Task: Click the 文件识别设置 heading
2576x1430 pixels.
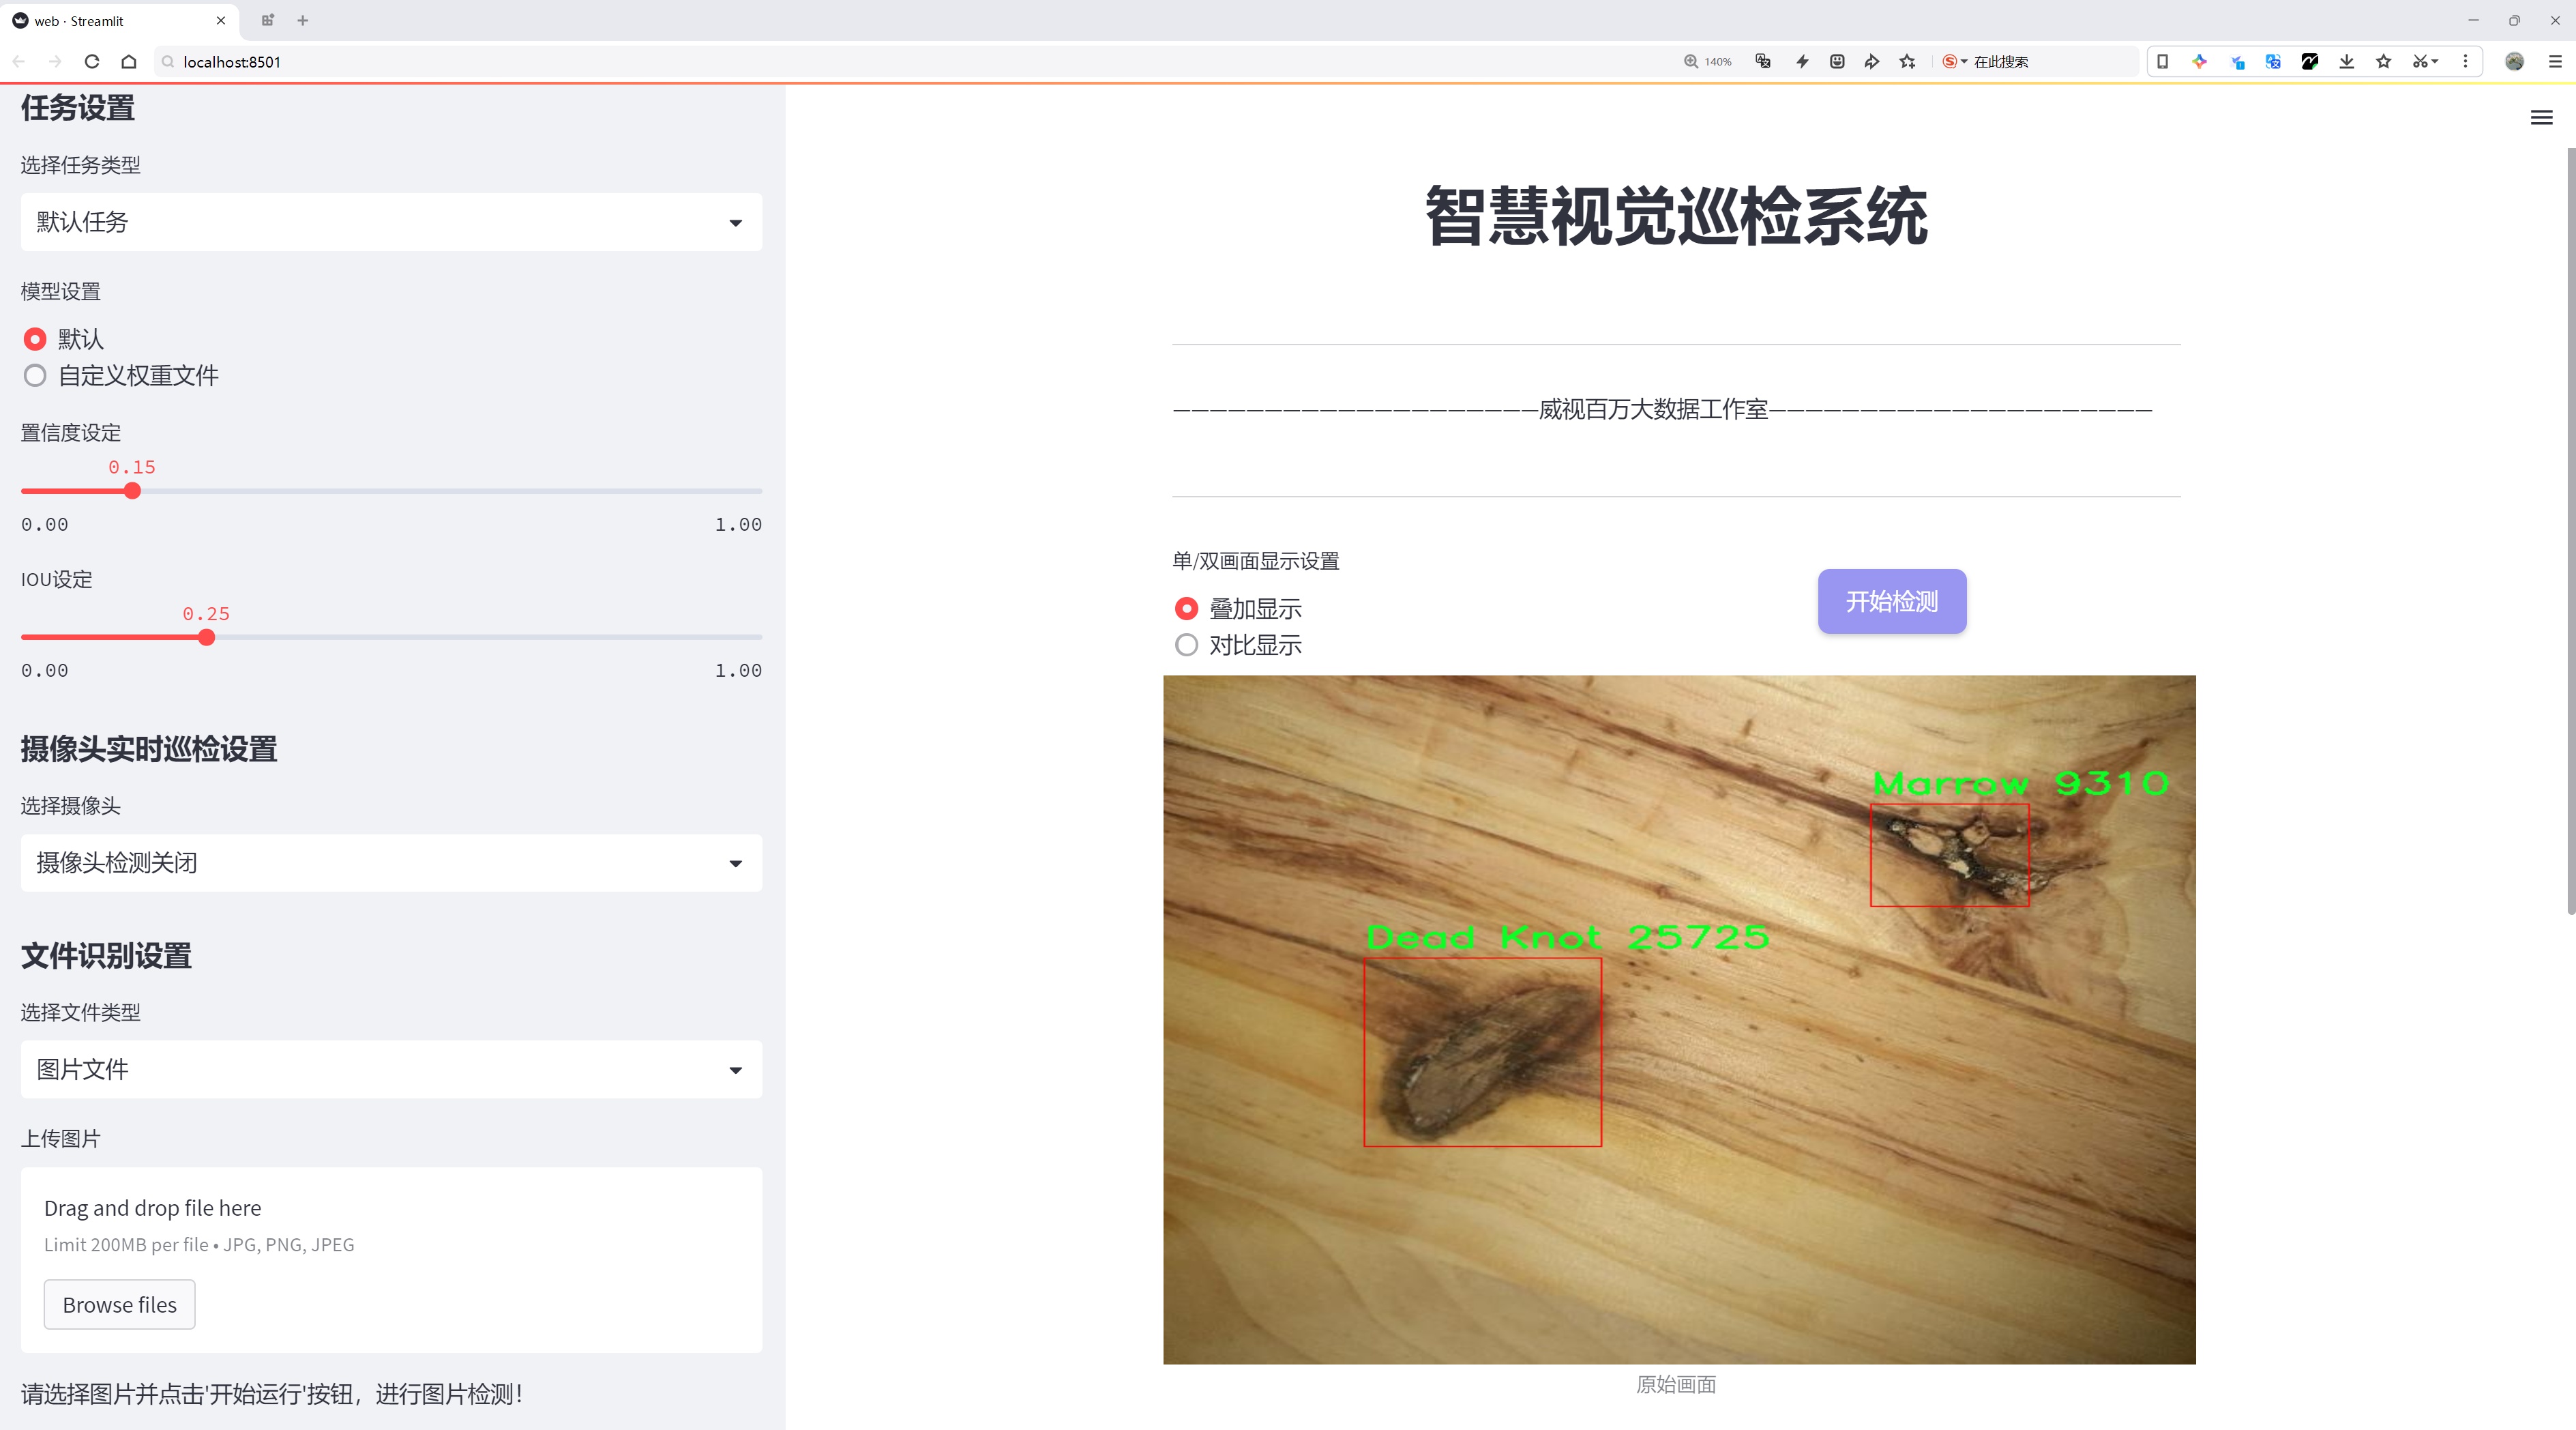Action: click(x=106, y=956)
